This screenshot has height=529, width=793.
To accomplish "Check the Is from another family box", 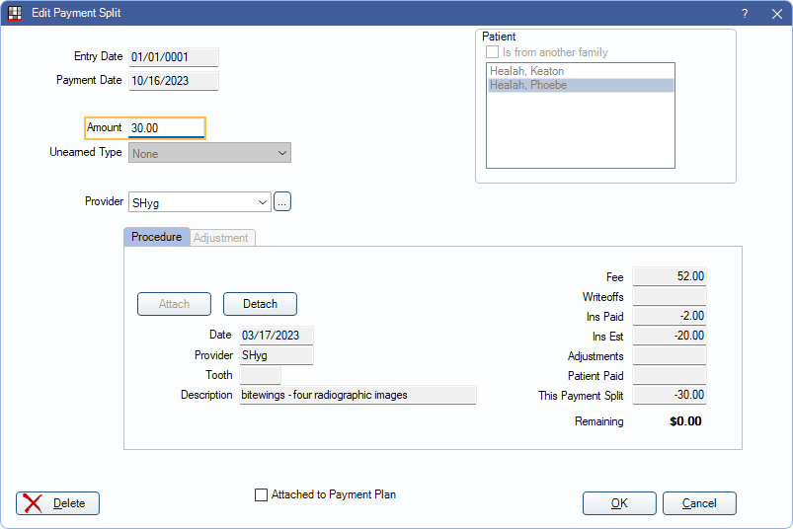I will [492, 52].
